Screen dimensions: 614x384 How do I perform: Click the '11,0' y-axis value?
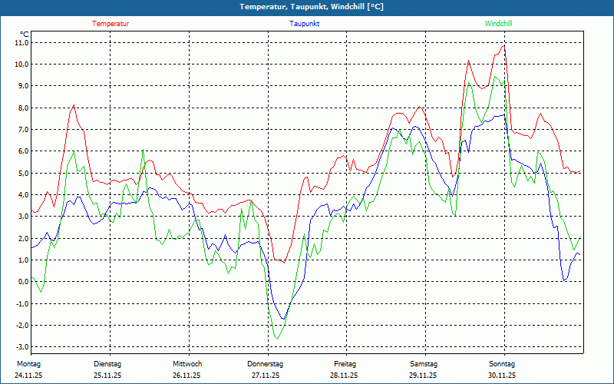coord(21,42)
